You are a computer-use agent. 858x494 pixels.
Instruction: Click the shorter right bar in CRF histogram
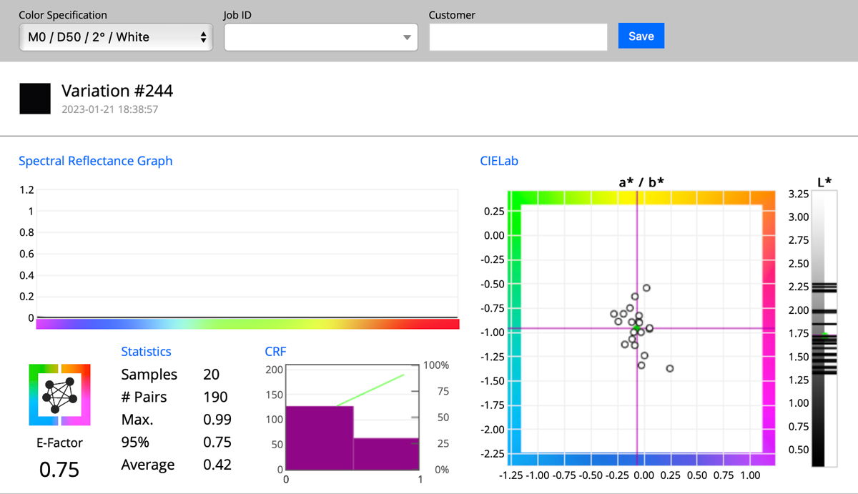coord(386,454)
